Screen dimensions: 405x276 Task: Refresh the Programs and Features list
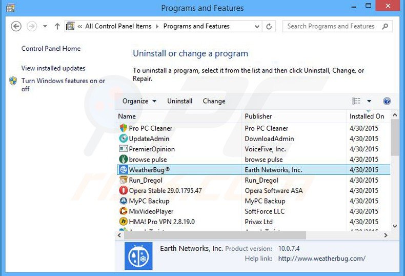[269, 26]
